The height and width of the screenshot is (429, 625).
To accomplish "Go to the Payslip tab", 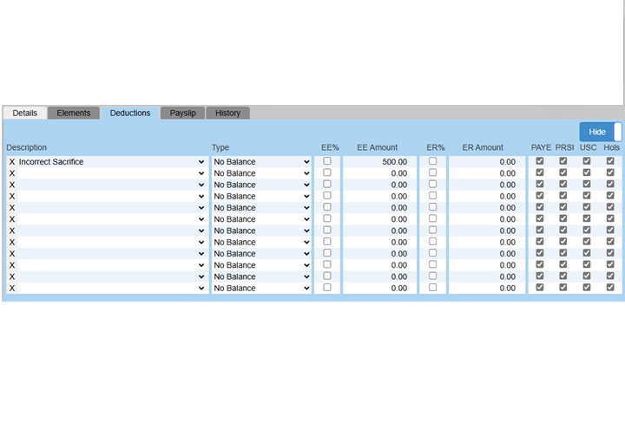I will [182, 113].
